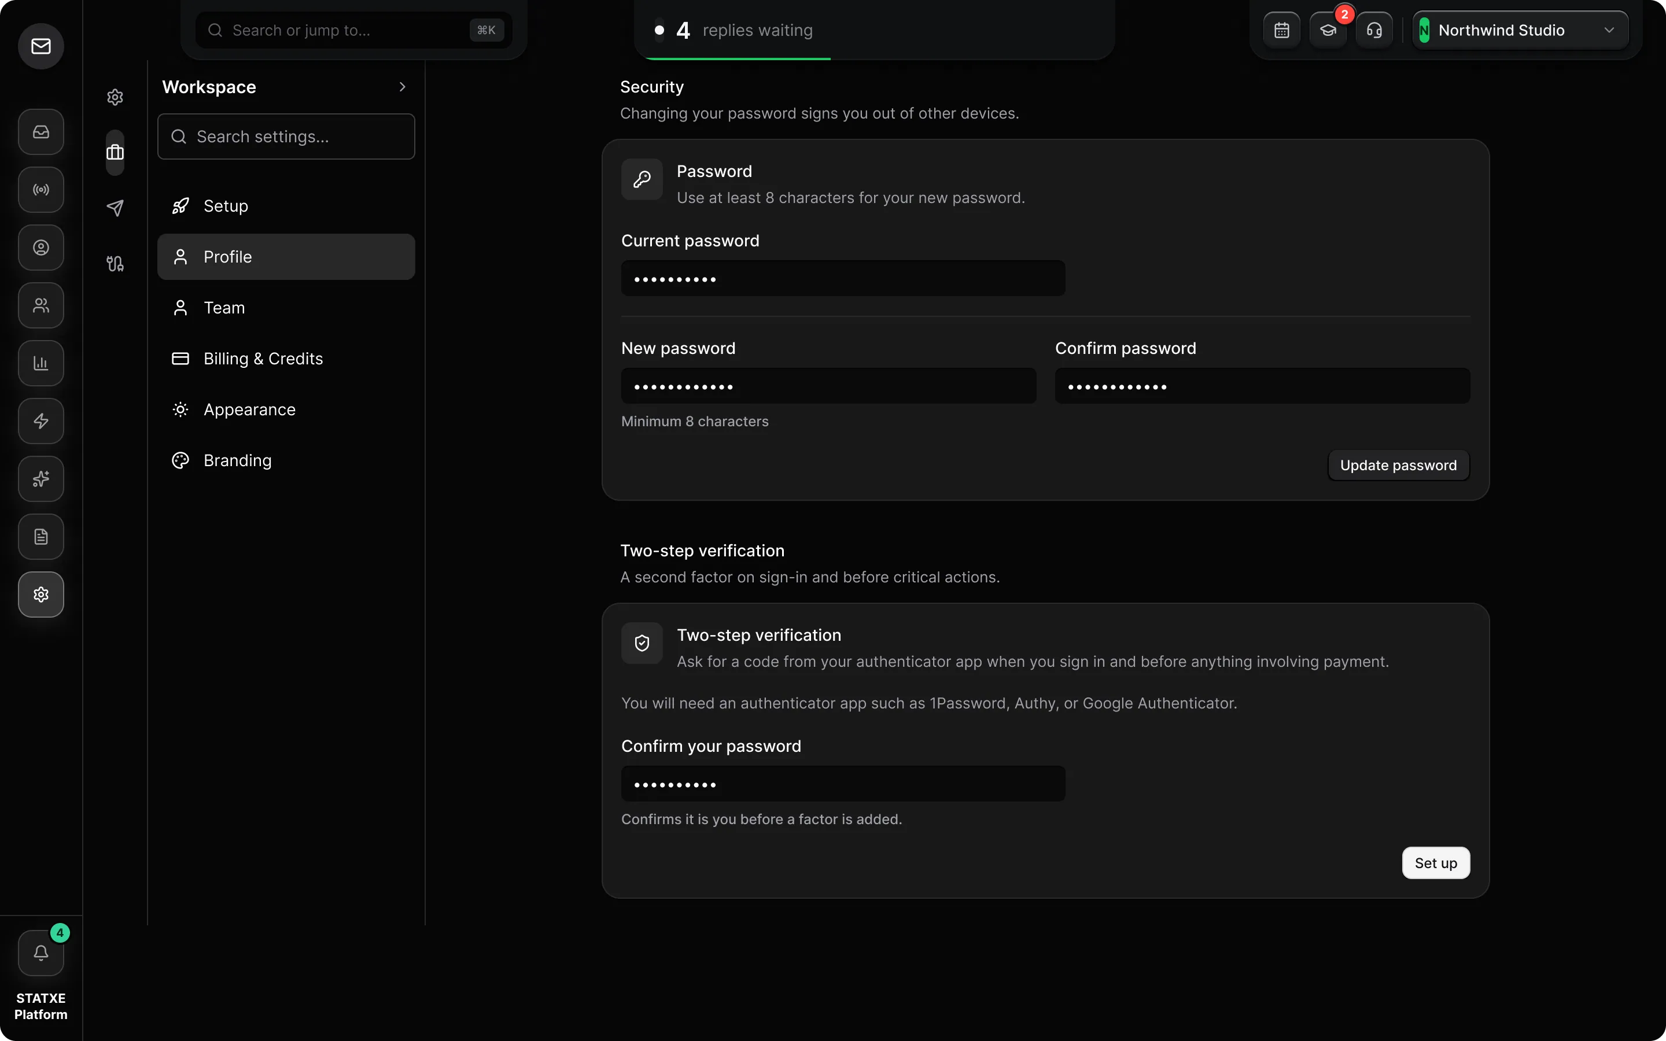Open the headset support icon
This screenshot has height=1041, width=1666.
(x=1374, y=30)
